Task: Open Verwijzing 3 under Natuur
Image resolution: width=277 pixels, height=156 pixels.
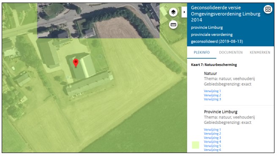Action: pyautogui.click(x=212, y=99)
